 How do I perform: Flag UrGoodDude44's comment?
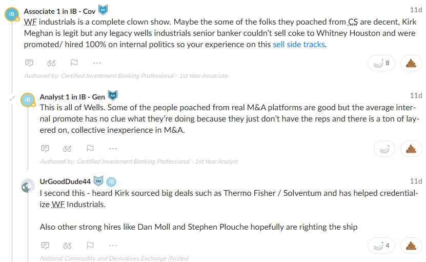click(x=90, y=246)
